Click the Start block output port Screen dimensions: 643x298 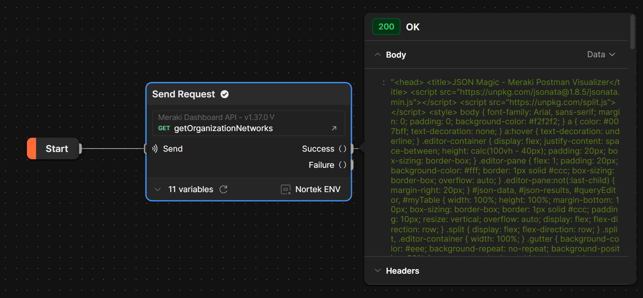[x=80, y=149]
